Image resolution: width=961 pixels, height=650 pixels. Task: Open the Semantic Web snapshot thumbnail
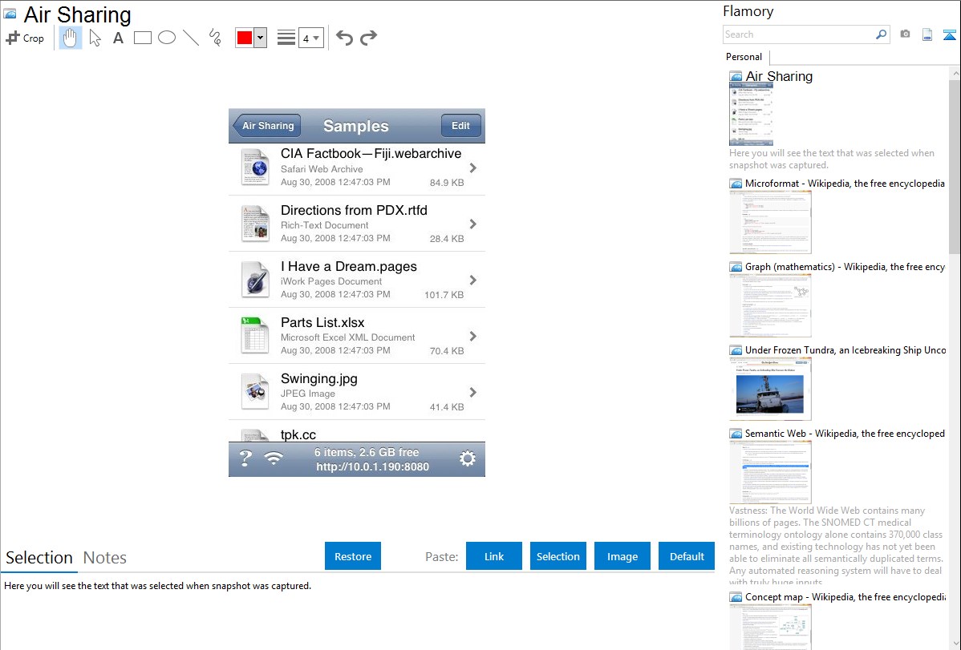770,472
